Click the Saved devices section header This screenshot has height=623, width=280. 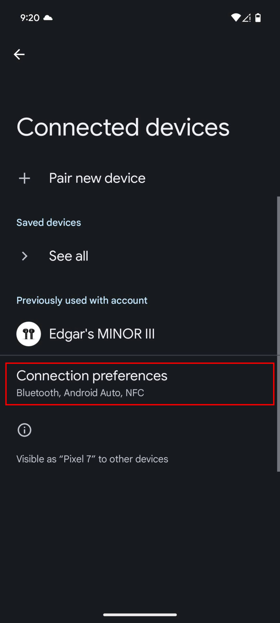[49, 222]
